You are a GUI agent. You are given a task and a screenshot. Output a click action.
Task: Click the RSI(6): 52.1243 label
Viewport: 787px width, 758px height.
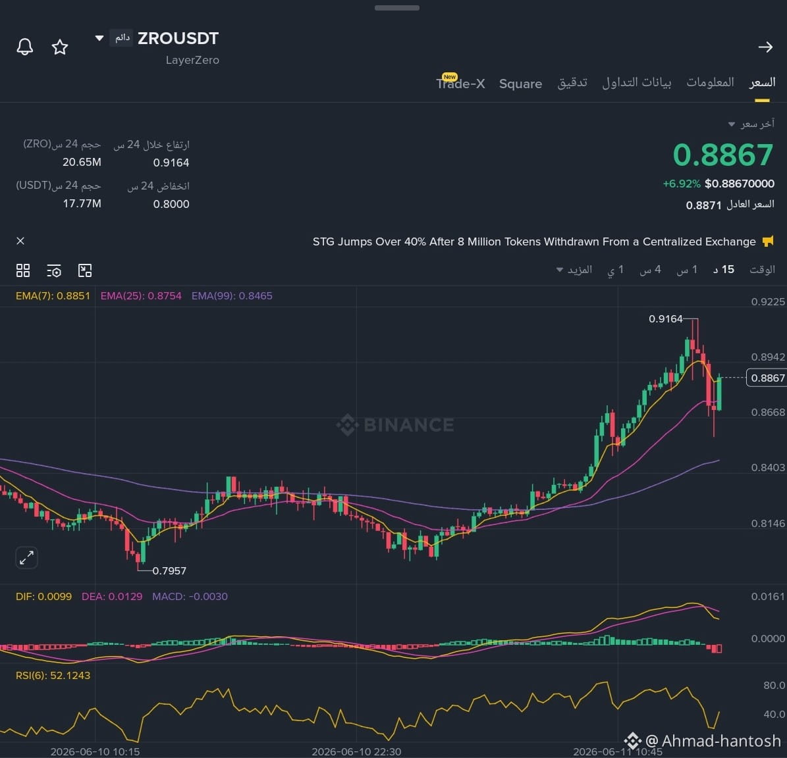tap(53, 675)
